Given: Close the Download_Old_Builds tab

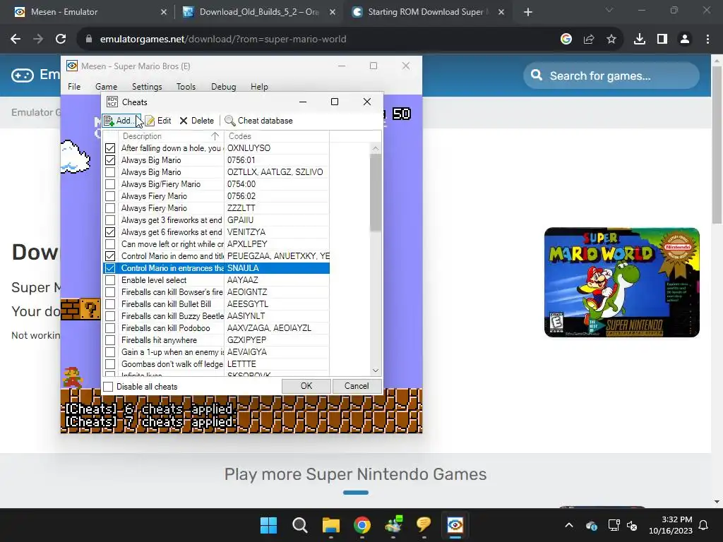Looking at the screenshot, I should 333,12.
